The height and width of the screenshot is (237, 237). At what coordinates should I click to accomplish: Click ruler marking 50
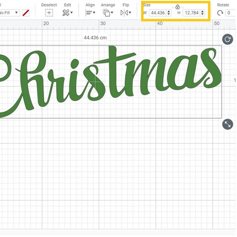217,24
